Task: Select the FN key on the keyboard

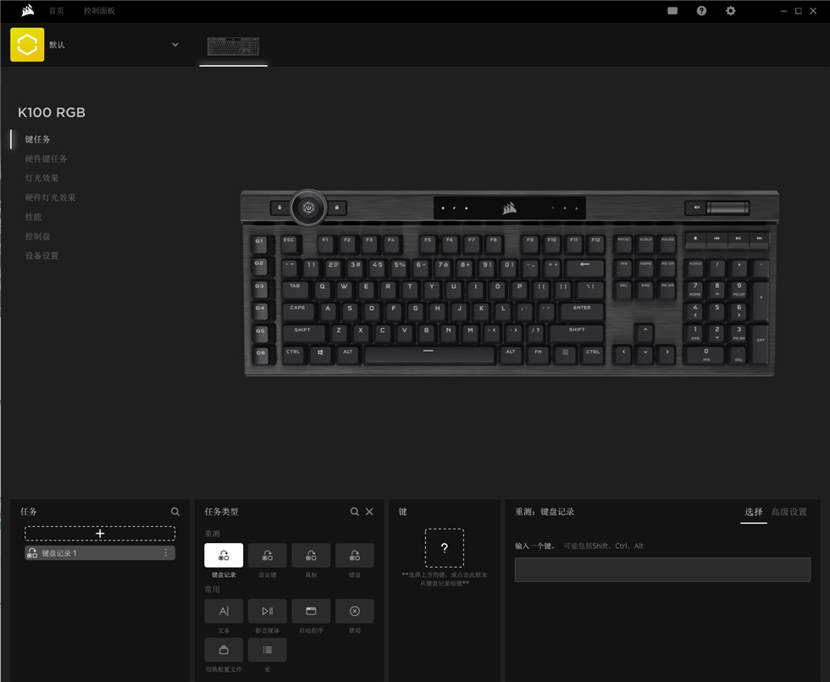Action: (x=538, y=354)
